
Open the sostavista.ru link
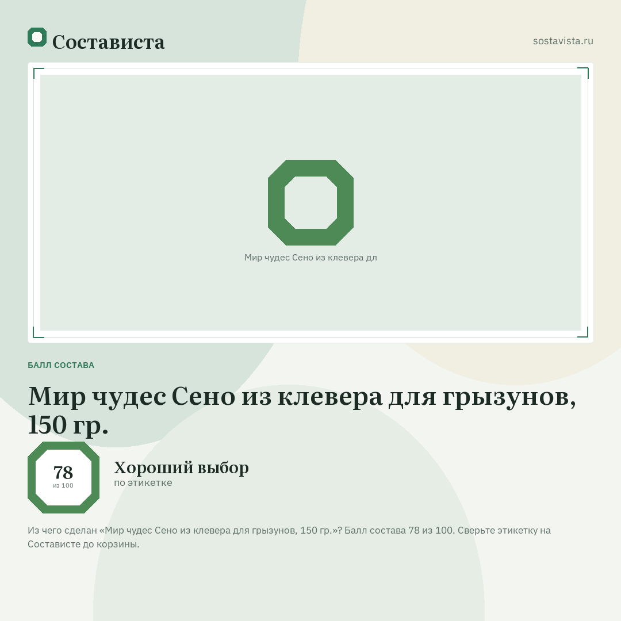tap(563, 41)
